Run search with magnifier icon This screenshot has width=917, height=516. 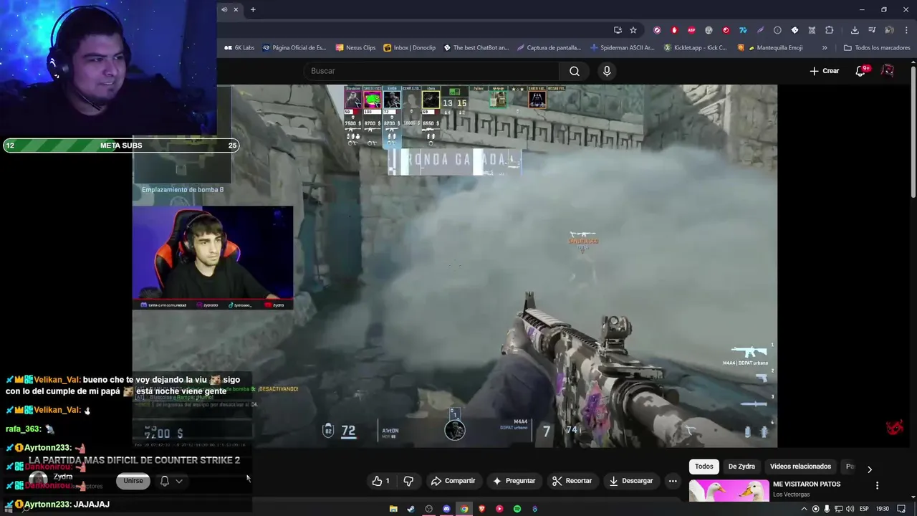pyautogui.click(x=575, y=71)
